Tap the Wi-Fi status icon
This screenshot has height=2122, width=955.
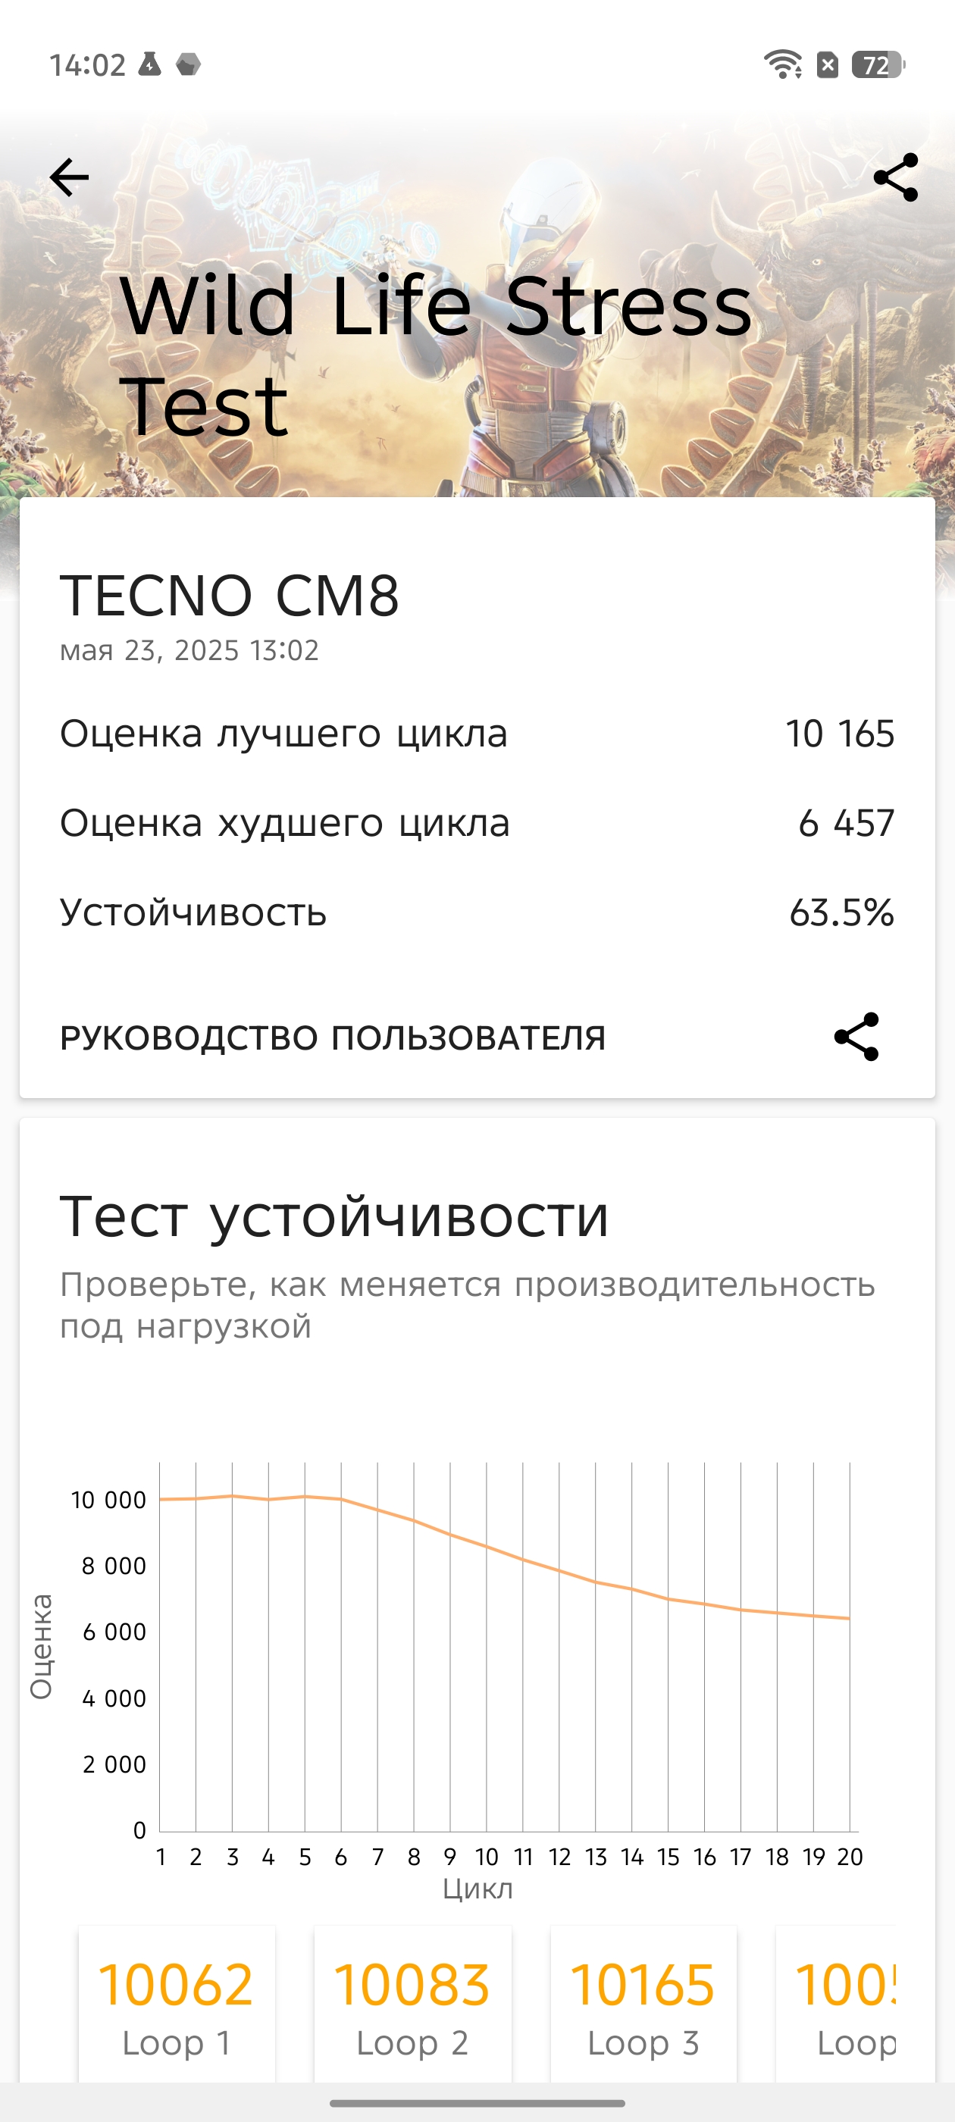782,64
